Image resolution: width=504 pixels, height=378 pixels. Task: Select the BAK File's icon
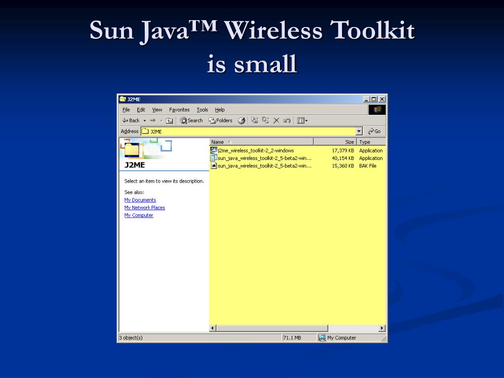pyautogui.click(x=214, y=165)
